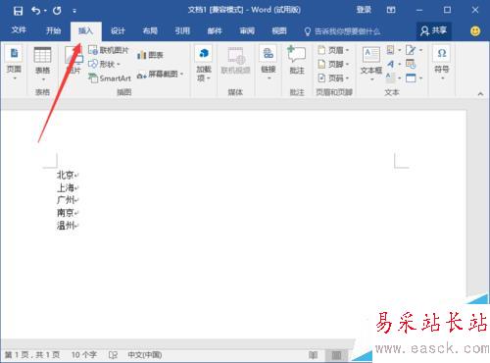This screenshot has width=490, height=363.
Task: Click the text 上海 in the document
Action: click(66, 187)
